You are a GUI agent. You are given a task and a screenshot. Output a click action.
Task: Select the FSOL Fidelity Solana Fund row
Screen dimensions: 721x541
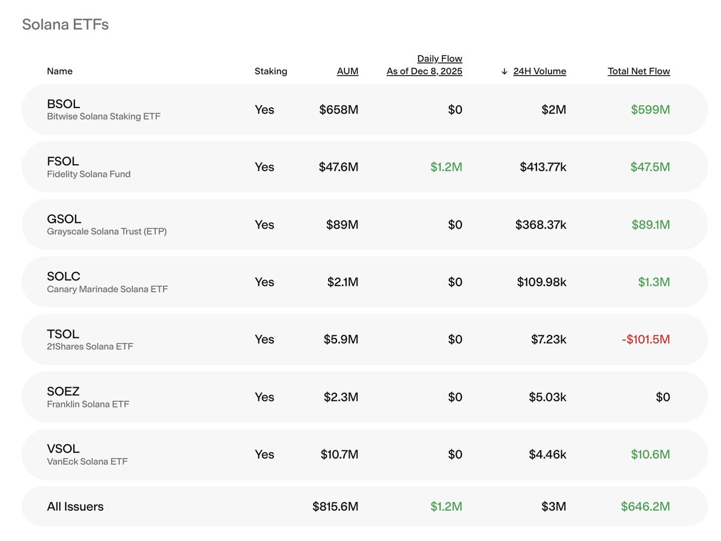[365, 167]
